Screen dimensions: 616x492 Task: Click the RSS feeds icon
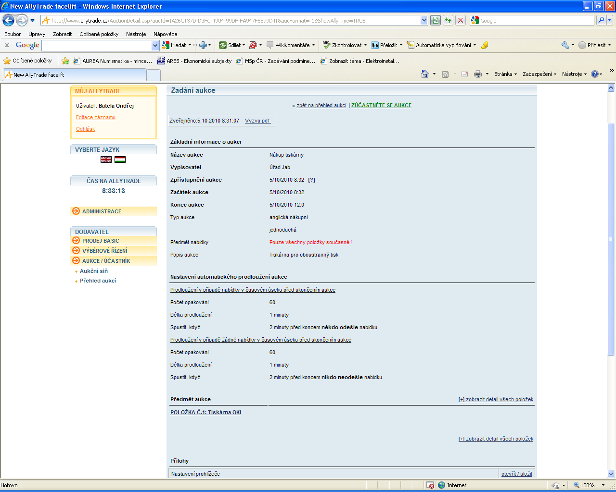pyautogui.click(x=445, y=74)
